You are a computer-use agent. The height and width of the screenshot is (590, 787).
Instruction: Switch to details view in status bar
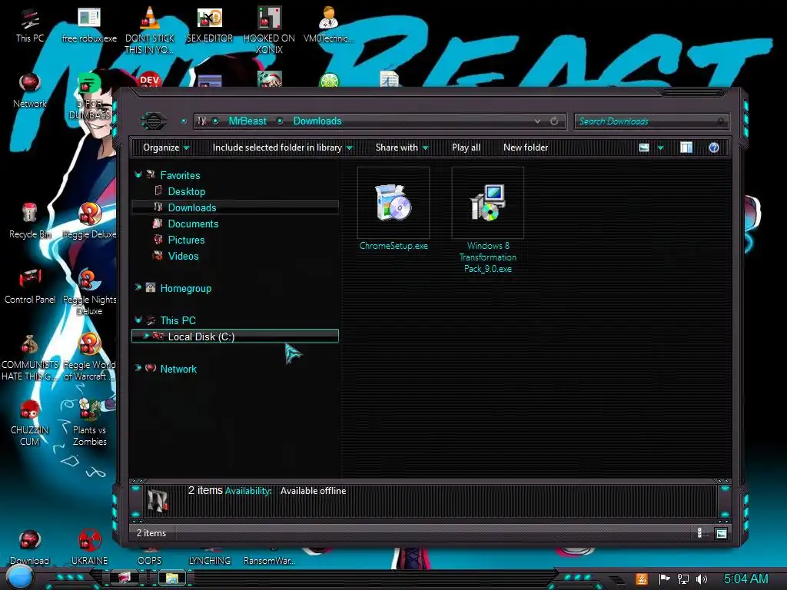pyautogui.click(x=700, y=533)
